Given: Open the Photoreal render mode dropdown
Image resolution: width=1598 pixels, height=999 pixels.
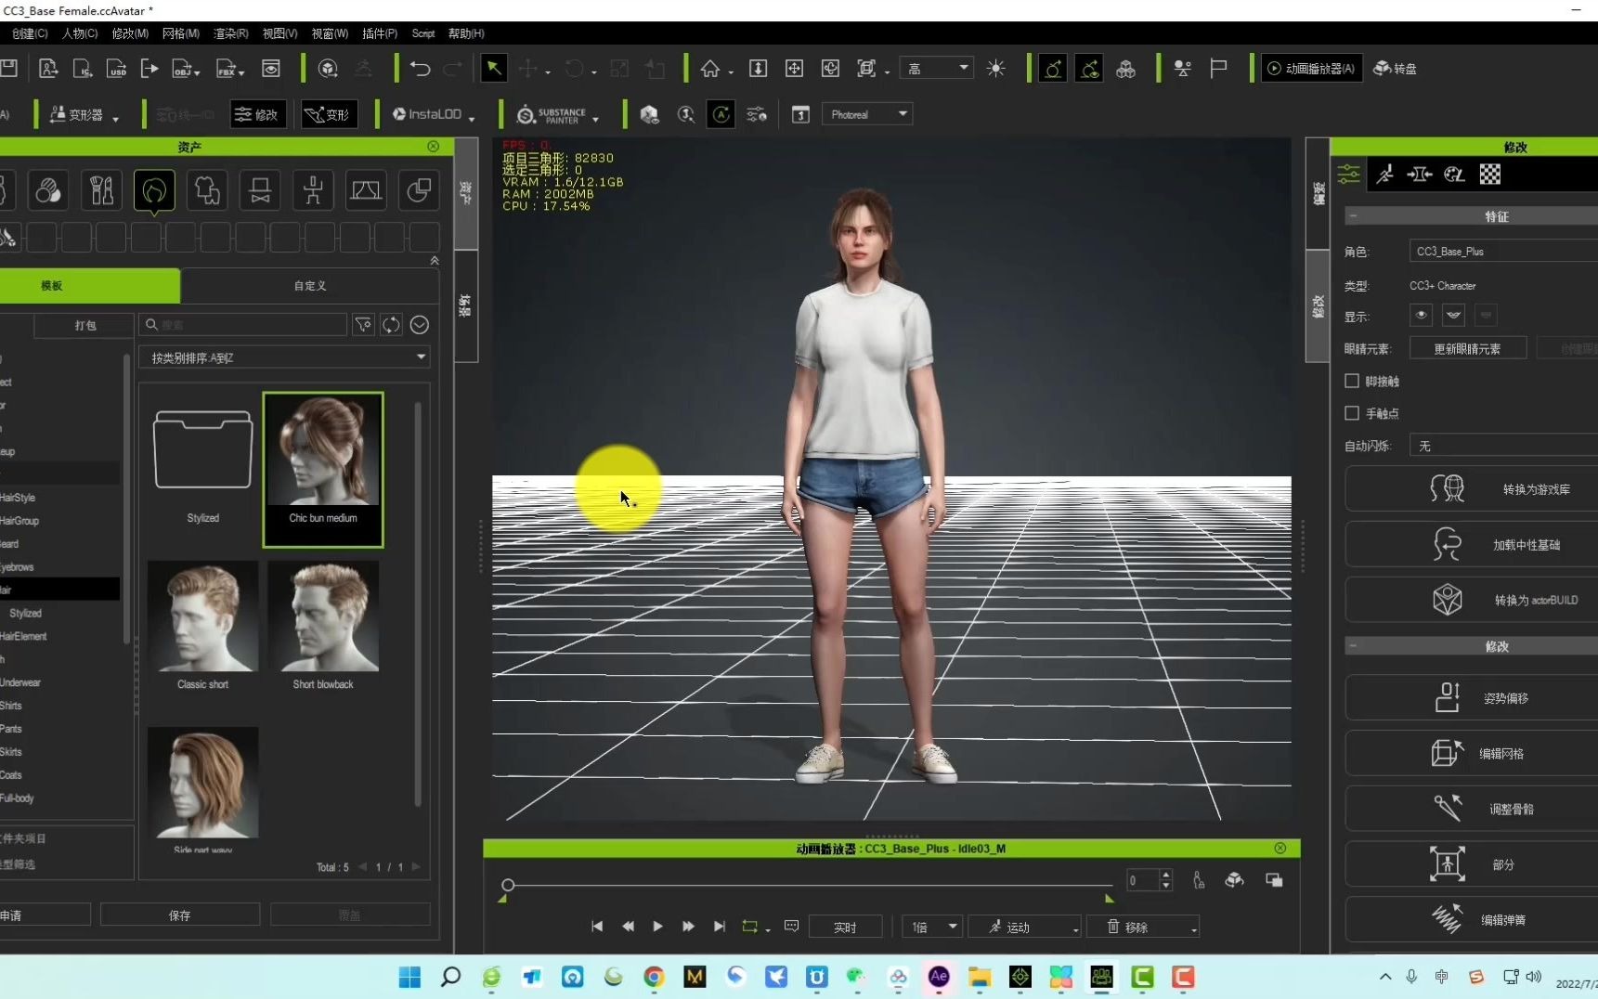Looking at the screenshot, I should [x=866, y=114].
